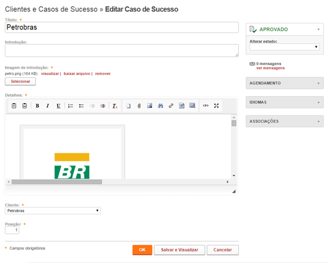Click the orange OK button

(x=143, y=250)
